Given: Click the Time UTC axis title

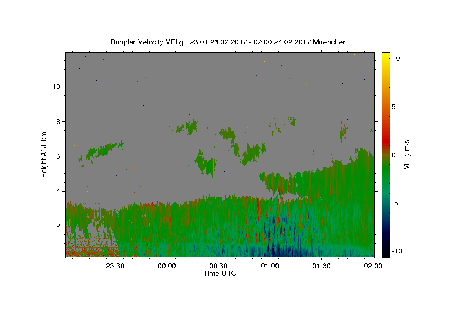Looking at the screenshot, I should click(220, 273).
